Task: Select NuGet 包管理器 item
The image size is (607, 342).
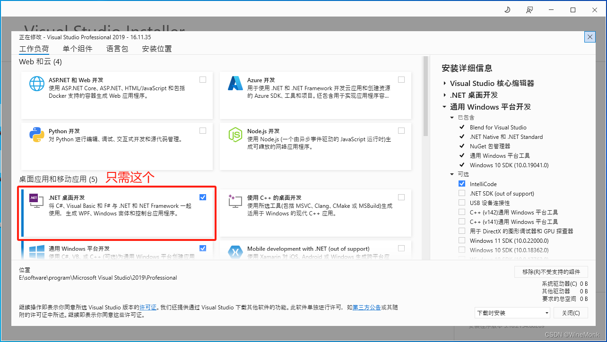Action: (x=490, y=146)
